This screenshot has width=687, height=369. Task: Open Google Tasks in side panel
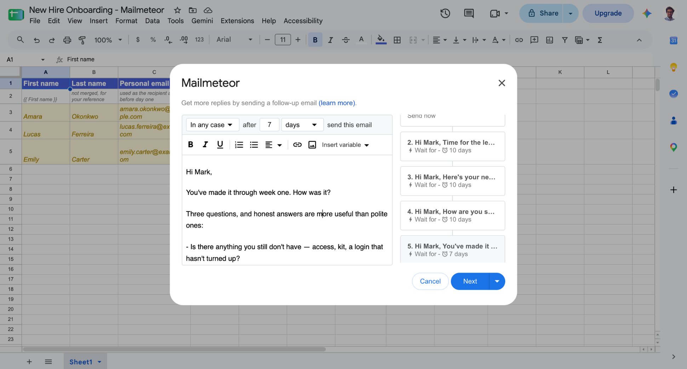pyautogui.click(x=673, y=94)
